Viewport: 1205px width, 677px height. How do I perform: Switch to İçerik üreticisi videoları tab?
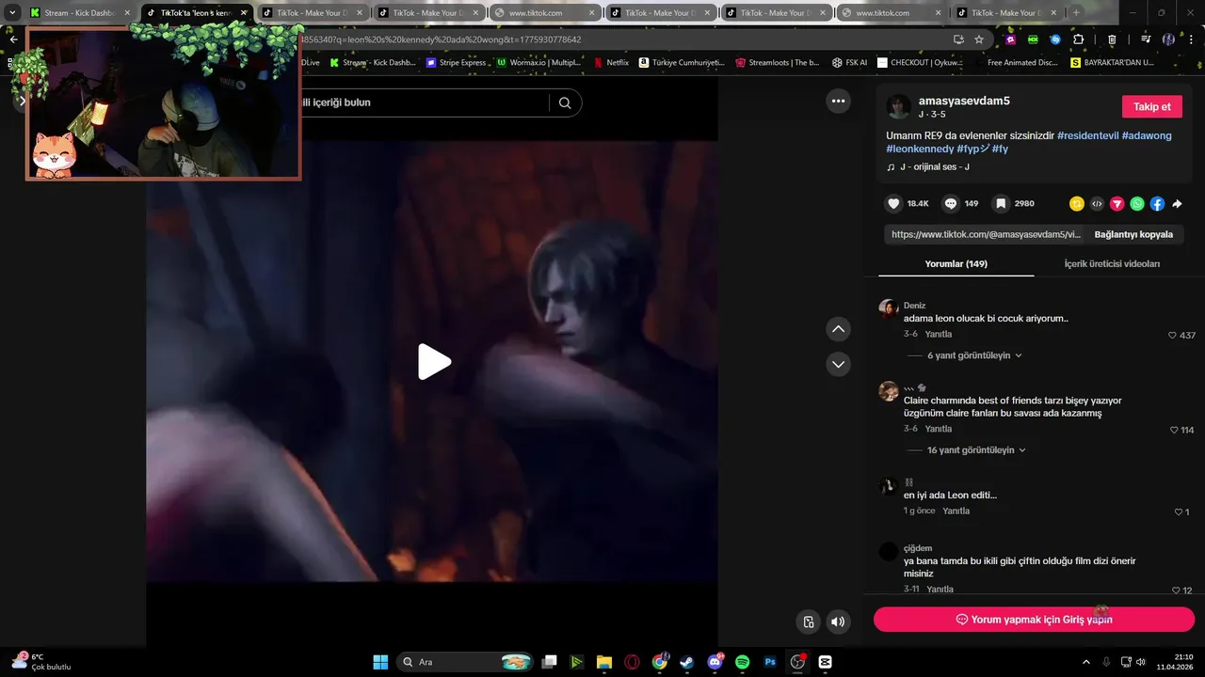tap(1112, 264)
